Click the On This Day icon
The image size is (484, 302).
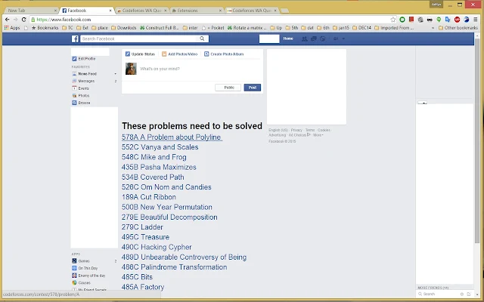[x=74, y=269]
